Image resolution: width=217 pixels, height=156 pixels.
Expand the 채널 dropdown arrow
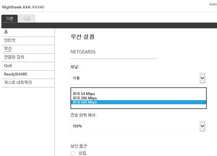click(x=202, y=78)
